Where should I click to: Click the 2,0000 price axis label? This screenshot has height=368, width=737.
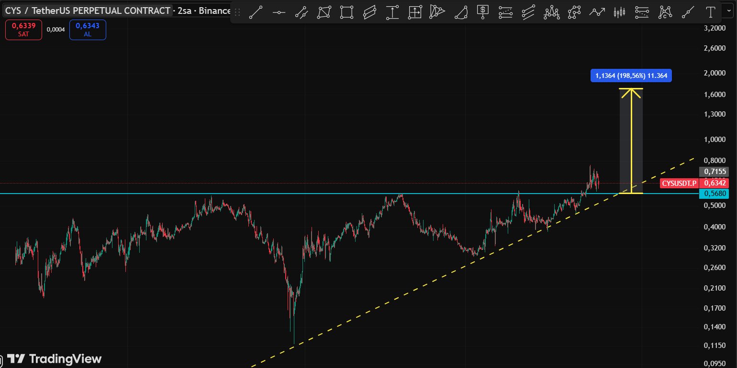(x=715, y=73)
